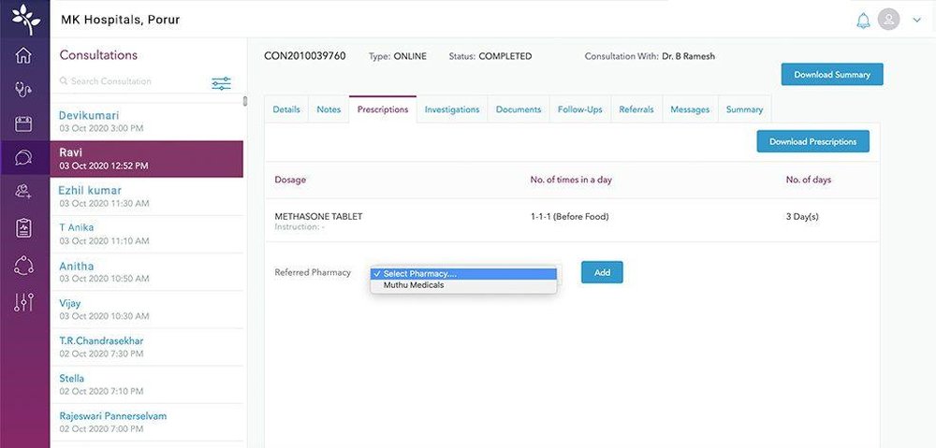Click the Download Summary button
This screenshot has height=448, width=936.
pyautogui.click(x=832, y=75)
